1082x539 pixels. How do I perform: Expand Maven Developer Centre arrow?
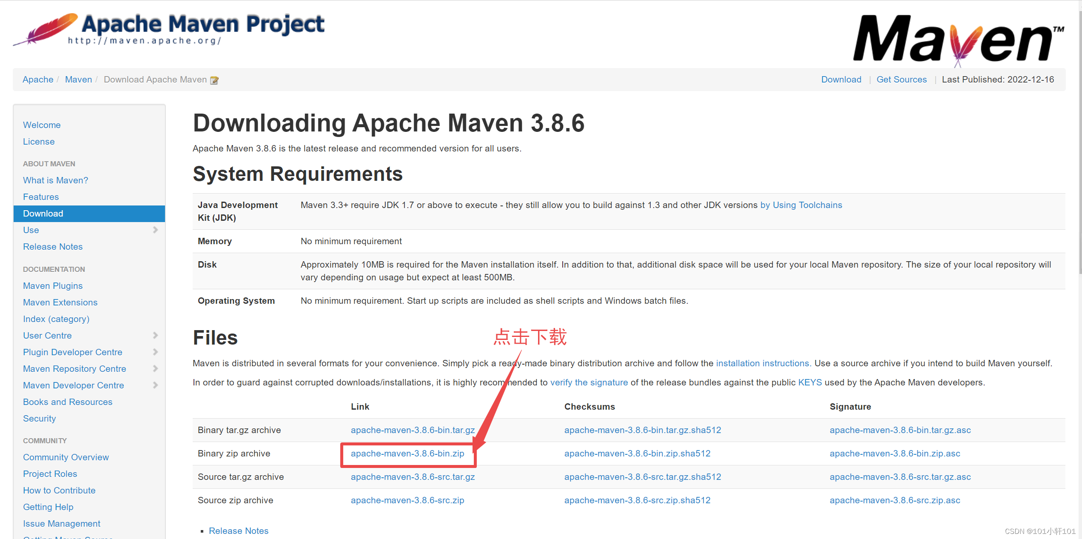pyautogui.click(x=155, y=385)
